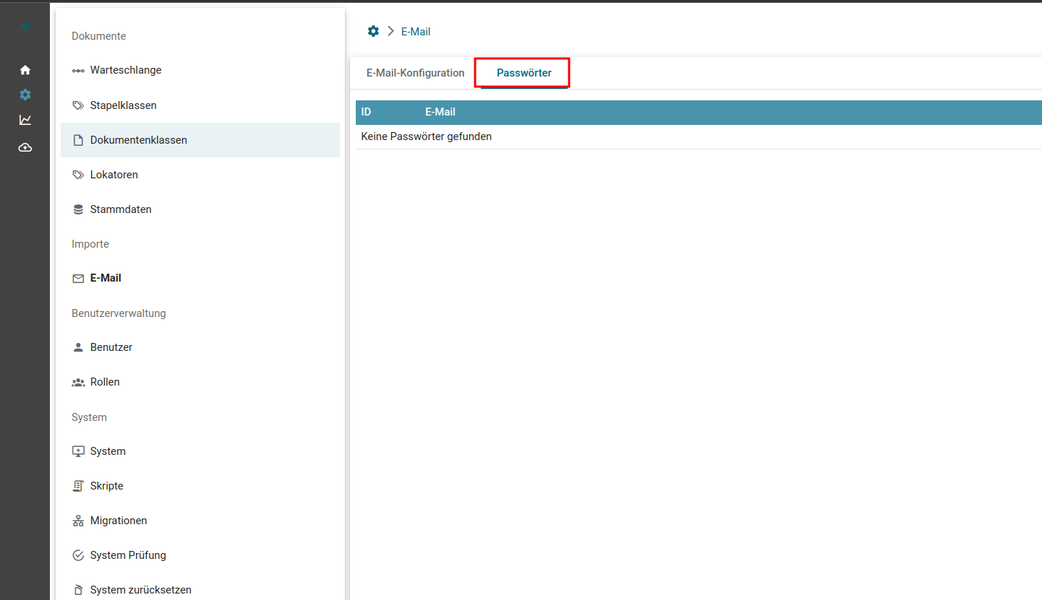The image size is (1042, 600).
Task: Open System Prüfung in sidebar
Action: point(127,555)
